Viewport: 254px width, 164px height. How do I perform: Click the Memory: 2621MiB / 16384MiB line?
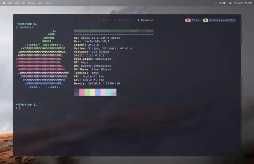pyautogui.click(x=97, y=83)
